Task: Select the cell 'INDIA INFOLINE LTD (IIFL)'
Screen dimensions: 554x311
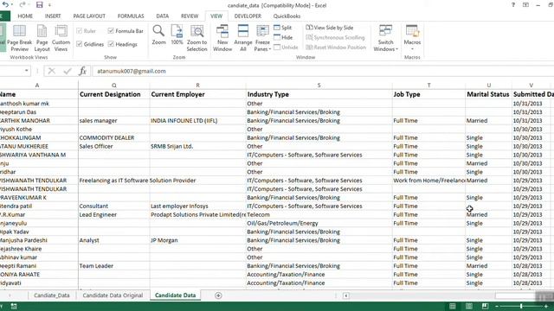Action: coord(197,121)
